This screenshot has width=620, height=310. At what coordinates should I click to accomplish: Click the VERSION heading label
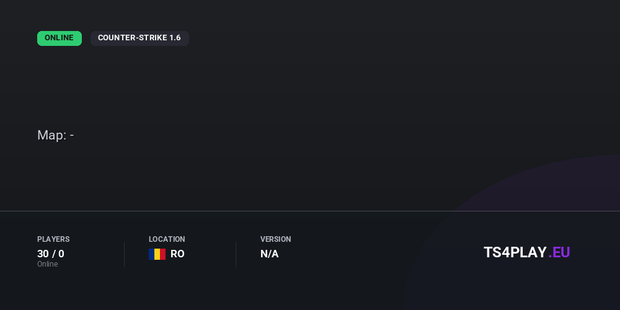coord(275,239)
